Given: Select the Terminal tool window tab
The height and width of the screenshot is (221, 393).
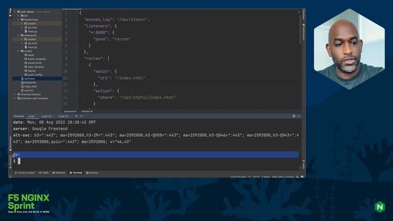Looking at the screenshot, I should pos(76,173).
